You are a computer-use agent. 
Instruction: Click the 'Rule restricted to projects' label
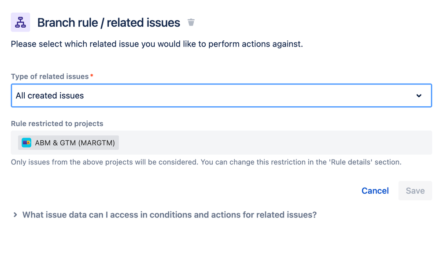57,123
